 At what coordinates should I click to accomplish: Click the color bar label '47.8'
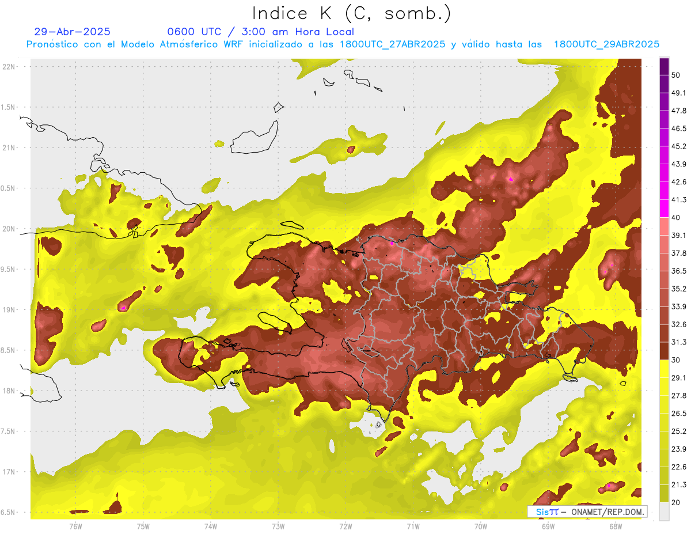(x=679, y=111)
